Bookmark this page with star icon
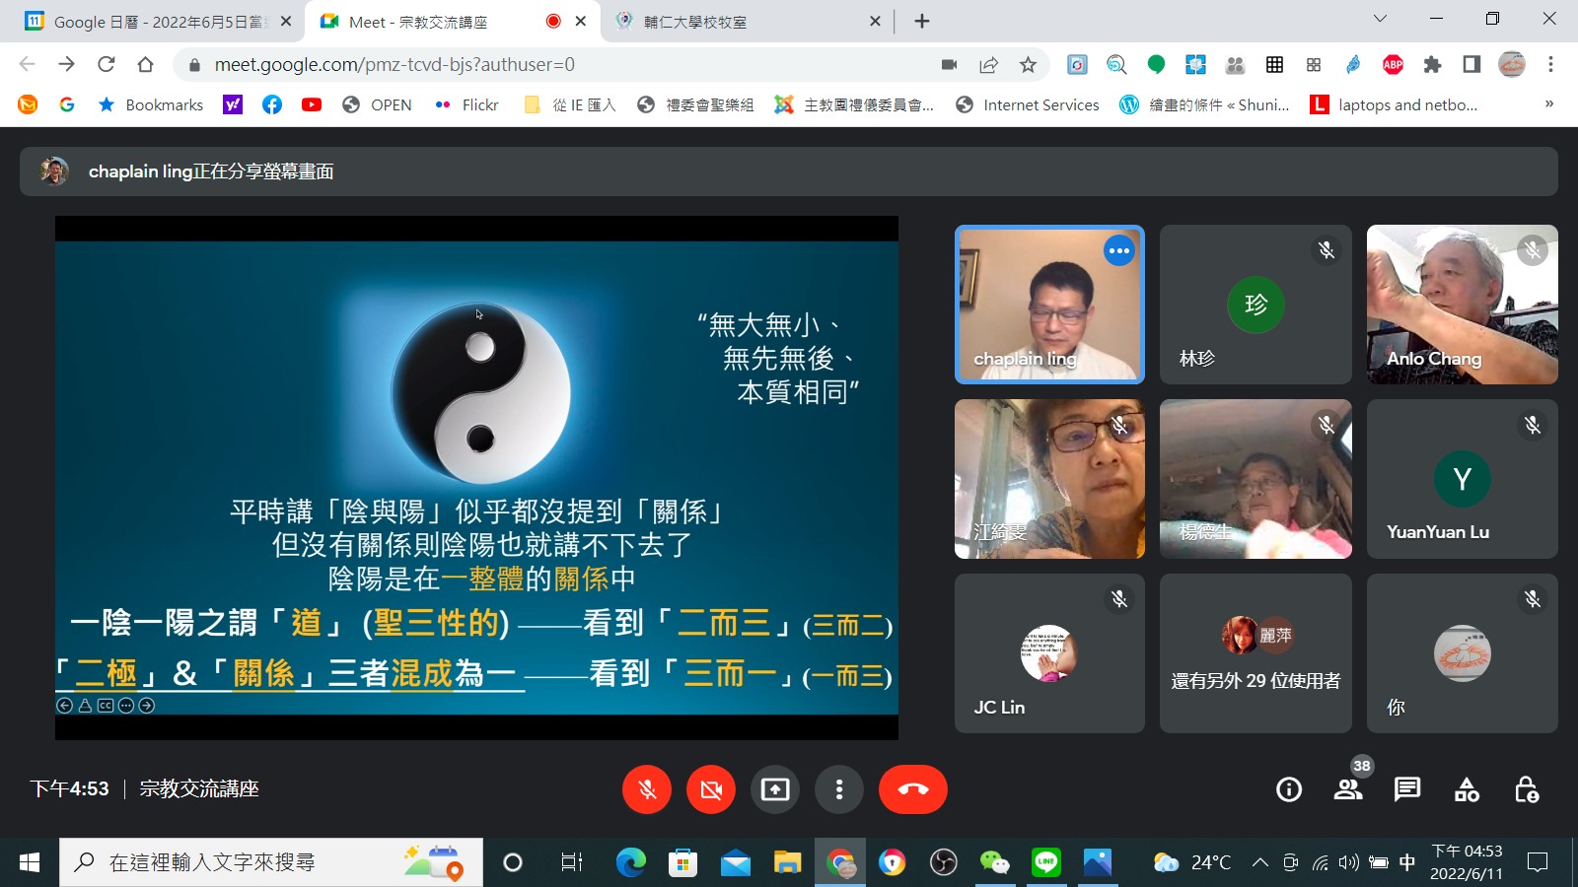 (x=1028, y=65)
